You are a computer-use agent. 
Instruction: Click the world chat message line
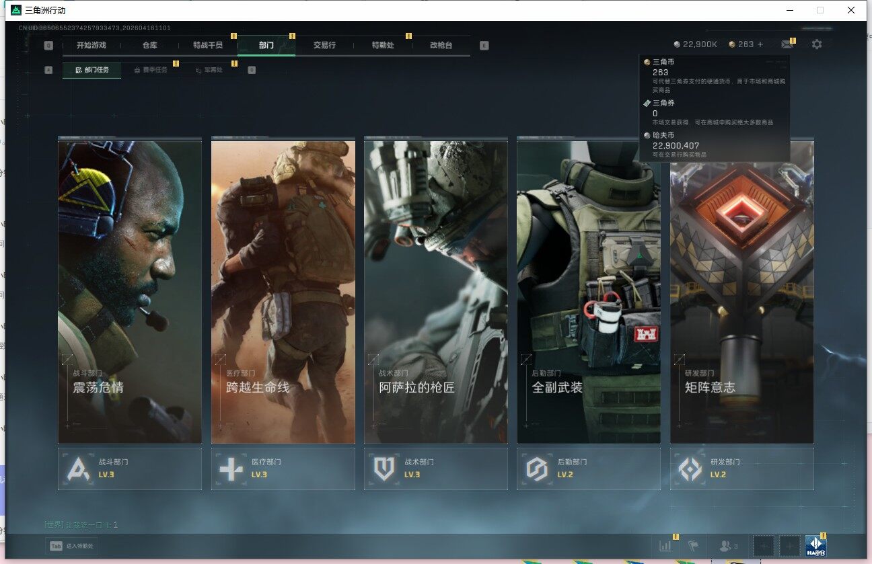(x=81, y=524)
